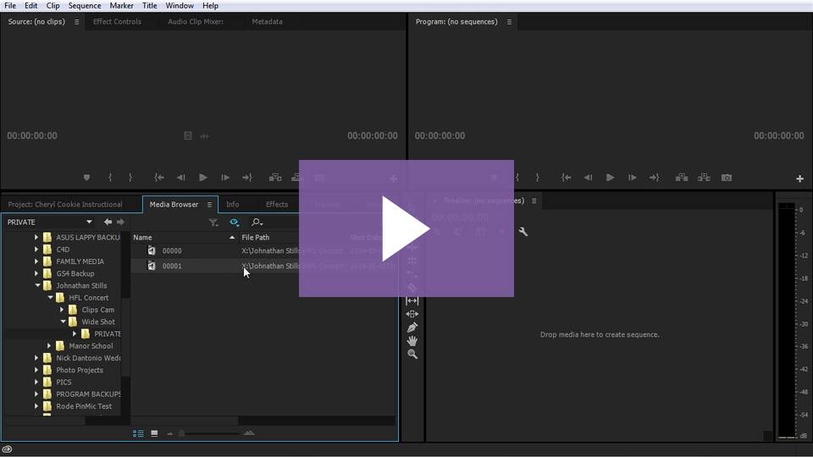
Task: Collapse the Johnathan Stills folder
Action: pos(37,285)
